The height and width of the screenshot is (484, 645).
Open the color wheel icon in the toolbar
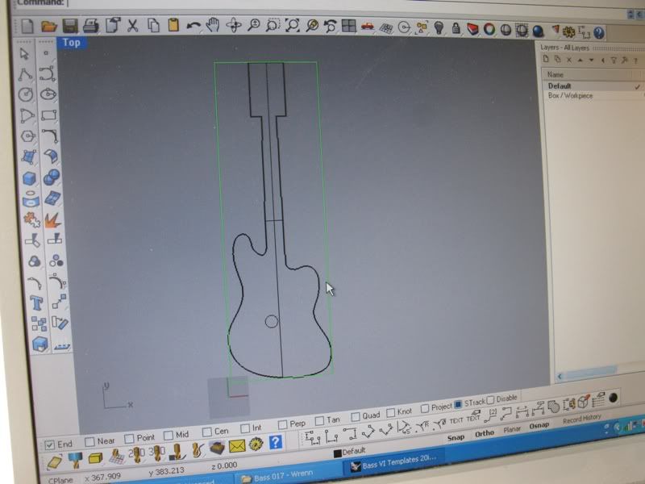tap(489, 29)
